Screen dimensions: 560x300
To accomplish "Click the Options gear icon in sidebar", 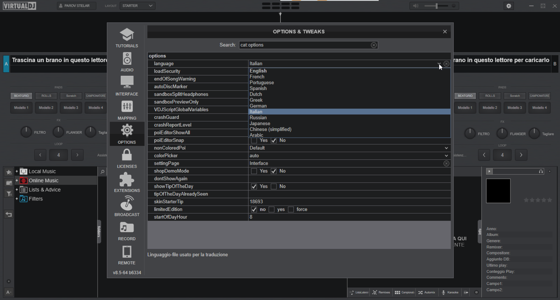I will point(127,130).
